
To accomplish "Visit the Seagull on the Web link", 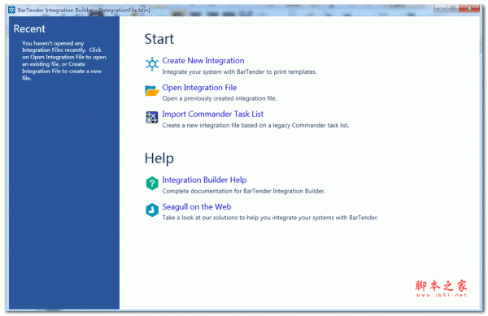I will point(196,206).
